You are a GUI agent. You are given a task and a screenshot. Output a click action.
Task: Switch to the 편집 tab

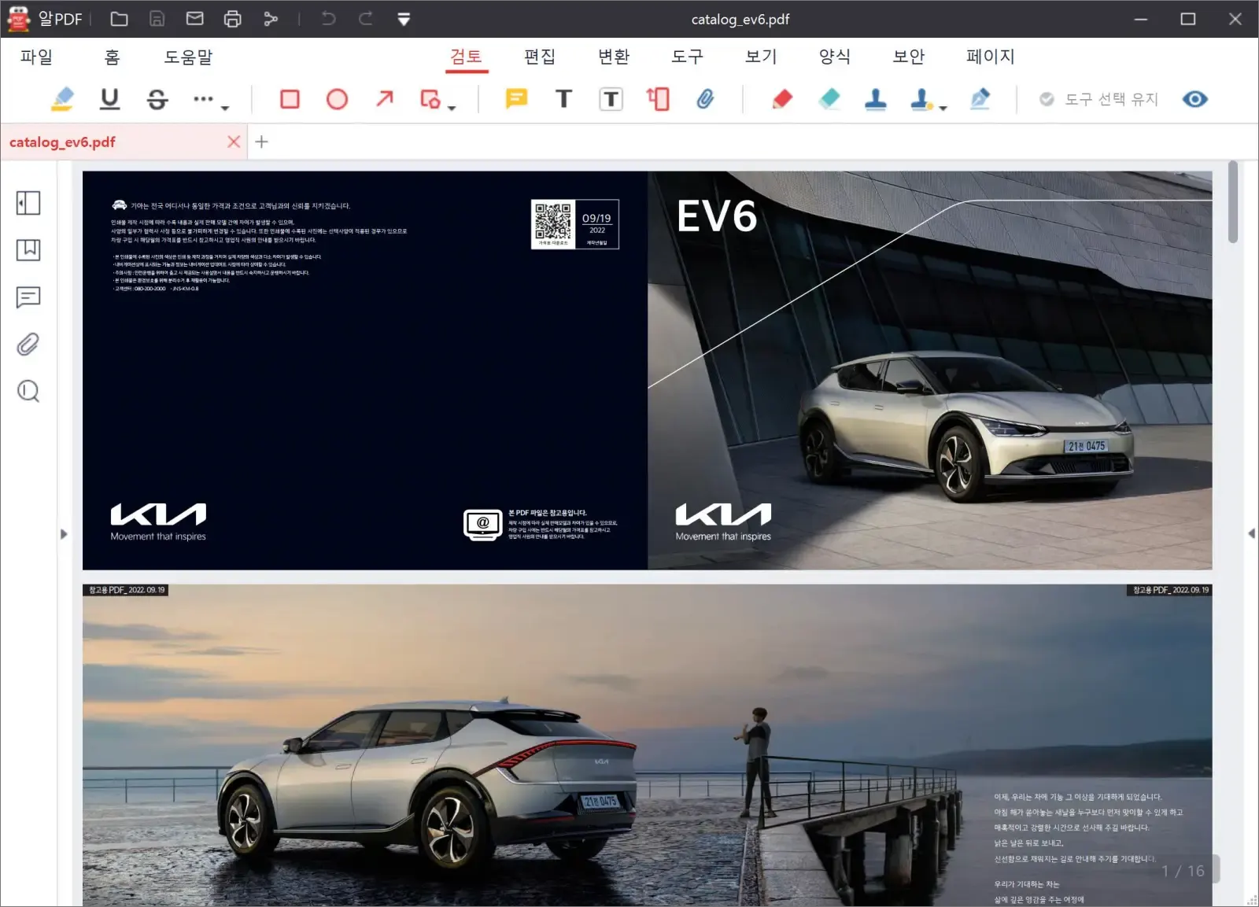pyautogui.click(x=540, y=57)
